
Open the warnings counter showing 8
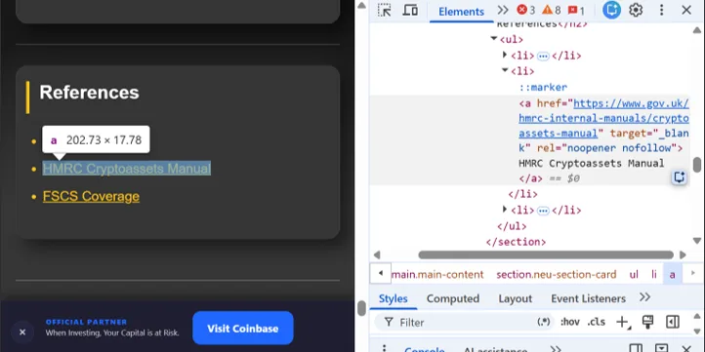(552, 10)
